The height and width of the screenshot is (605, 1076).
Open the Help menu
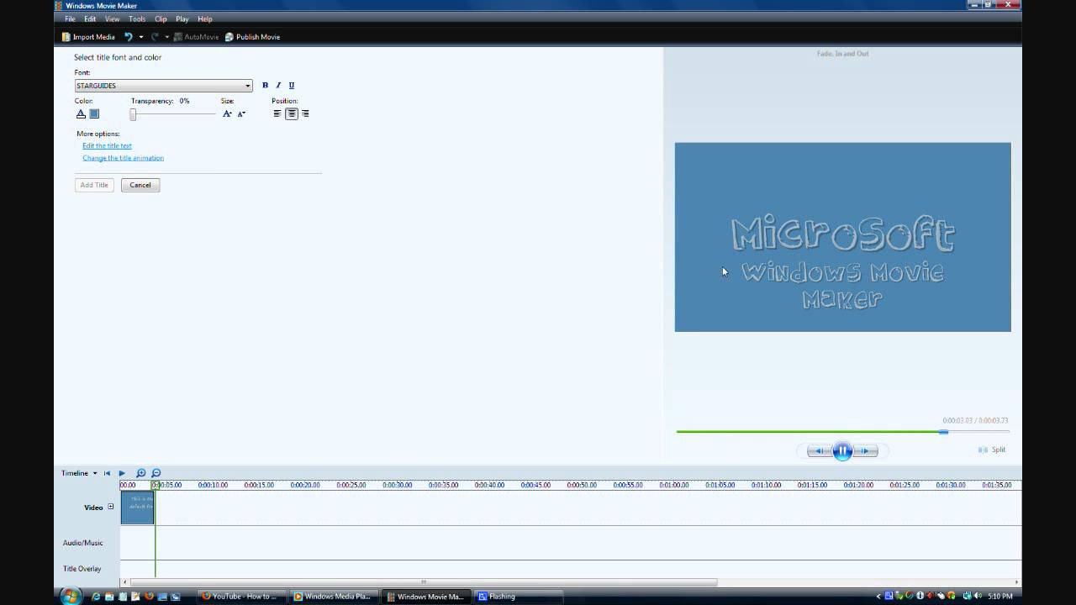point(205,18)
